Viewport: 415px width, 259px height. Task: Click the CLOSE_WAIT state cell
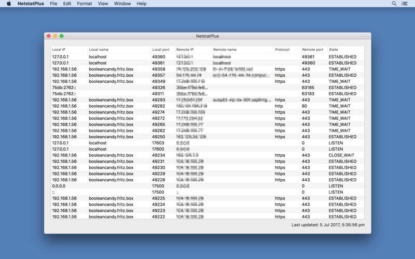coord(341,155)
